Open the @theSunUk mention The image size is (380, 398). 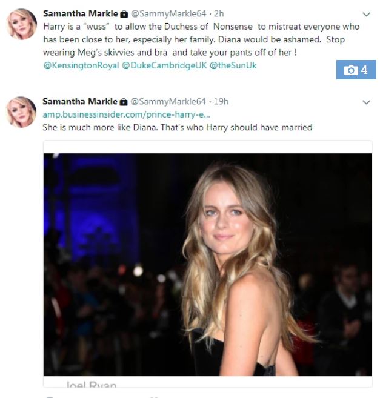point(233,65)
